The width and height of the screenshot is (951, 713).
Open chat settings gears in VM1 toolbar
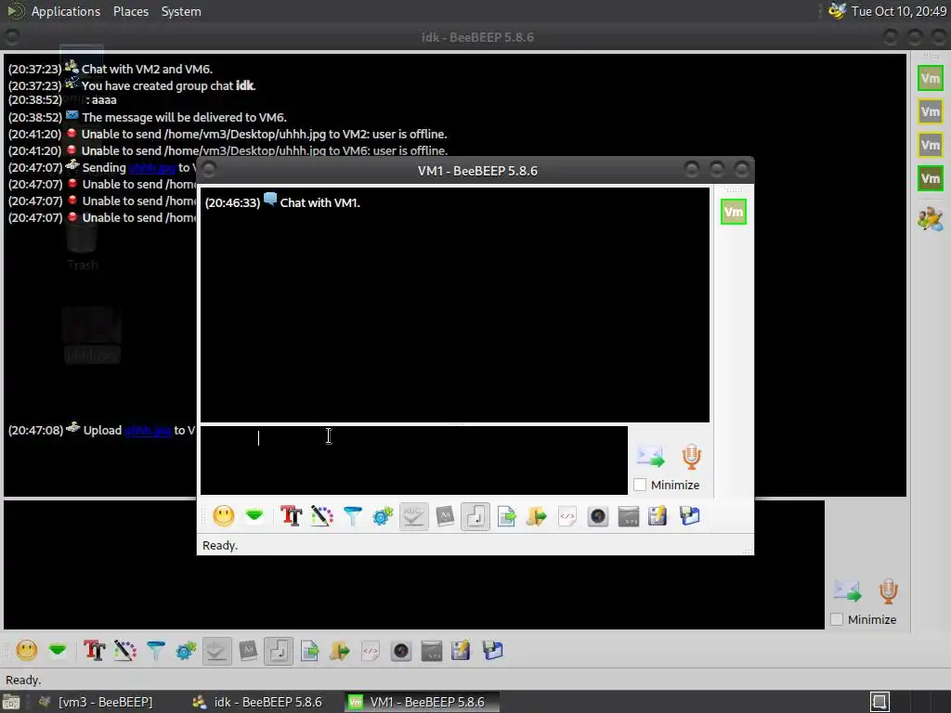[x=383, y=516]
